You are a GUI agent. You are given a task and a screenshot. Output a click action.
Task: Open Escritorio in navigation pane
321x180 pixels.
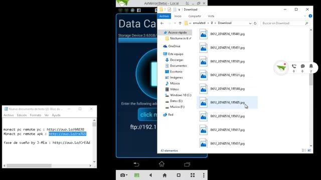(176, 71)
